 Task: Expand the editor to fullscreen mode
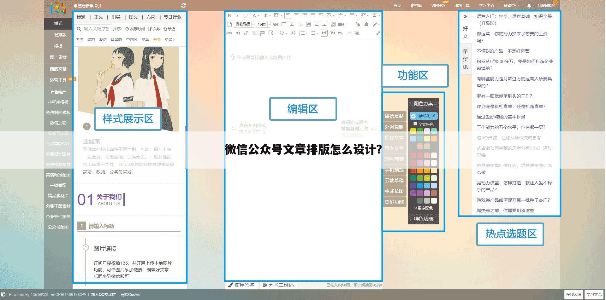tap(378, 33)
